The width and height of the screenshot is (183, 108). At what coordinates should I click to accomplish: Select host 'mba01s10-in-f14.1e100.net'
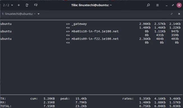click(95, 31)
